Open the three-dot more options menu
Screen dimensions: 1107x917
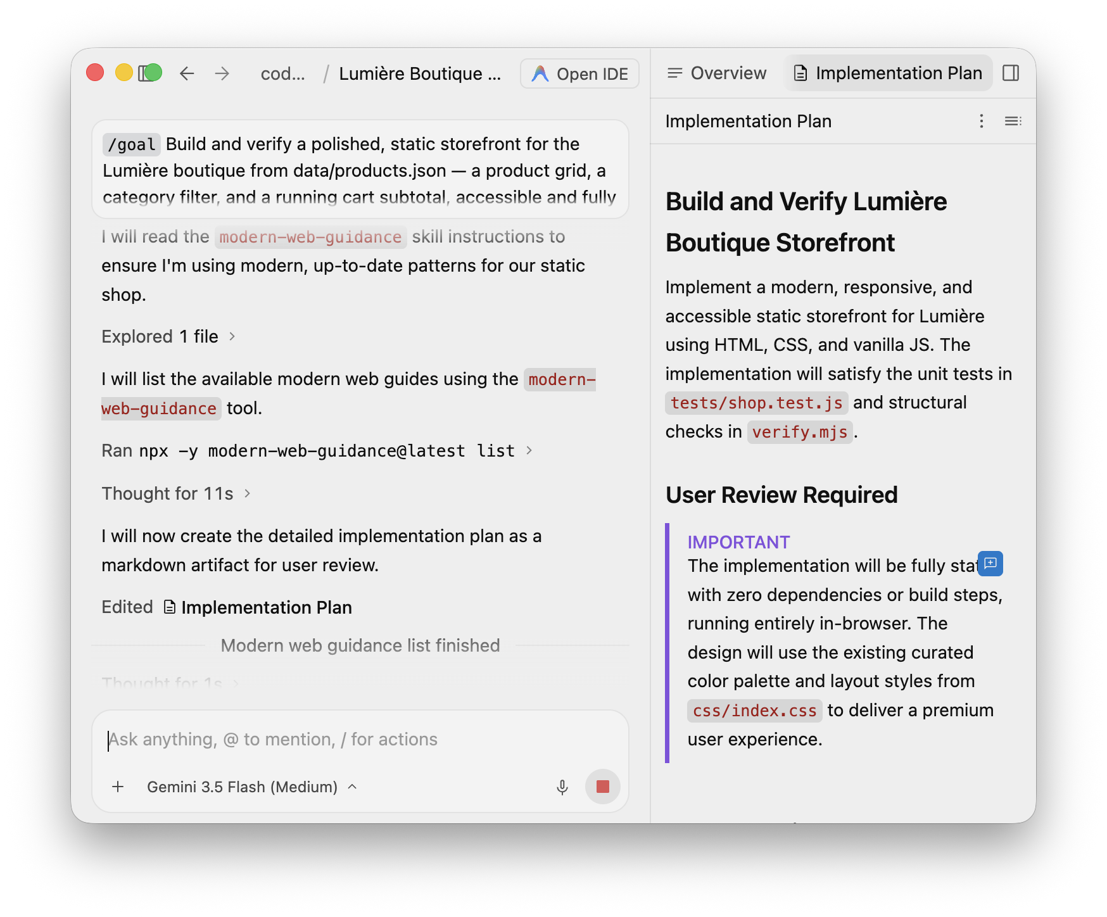982,121
